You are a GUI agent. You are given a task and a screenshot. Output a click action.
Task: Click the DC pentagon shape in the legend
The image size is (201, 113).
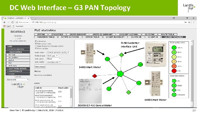[x=174, y=81]
